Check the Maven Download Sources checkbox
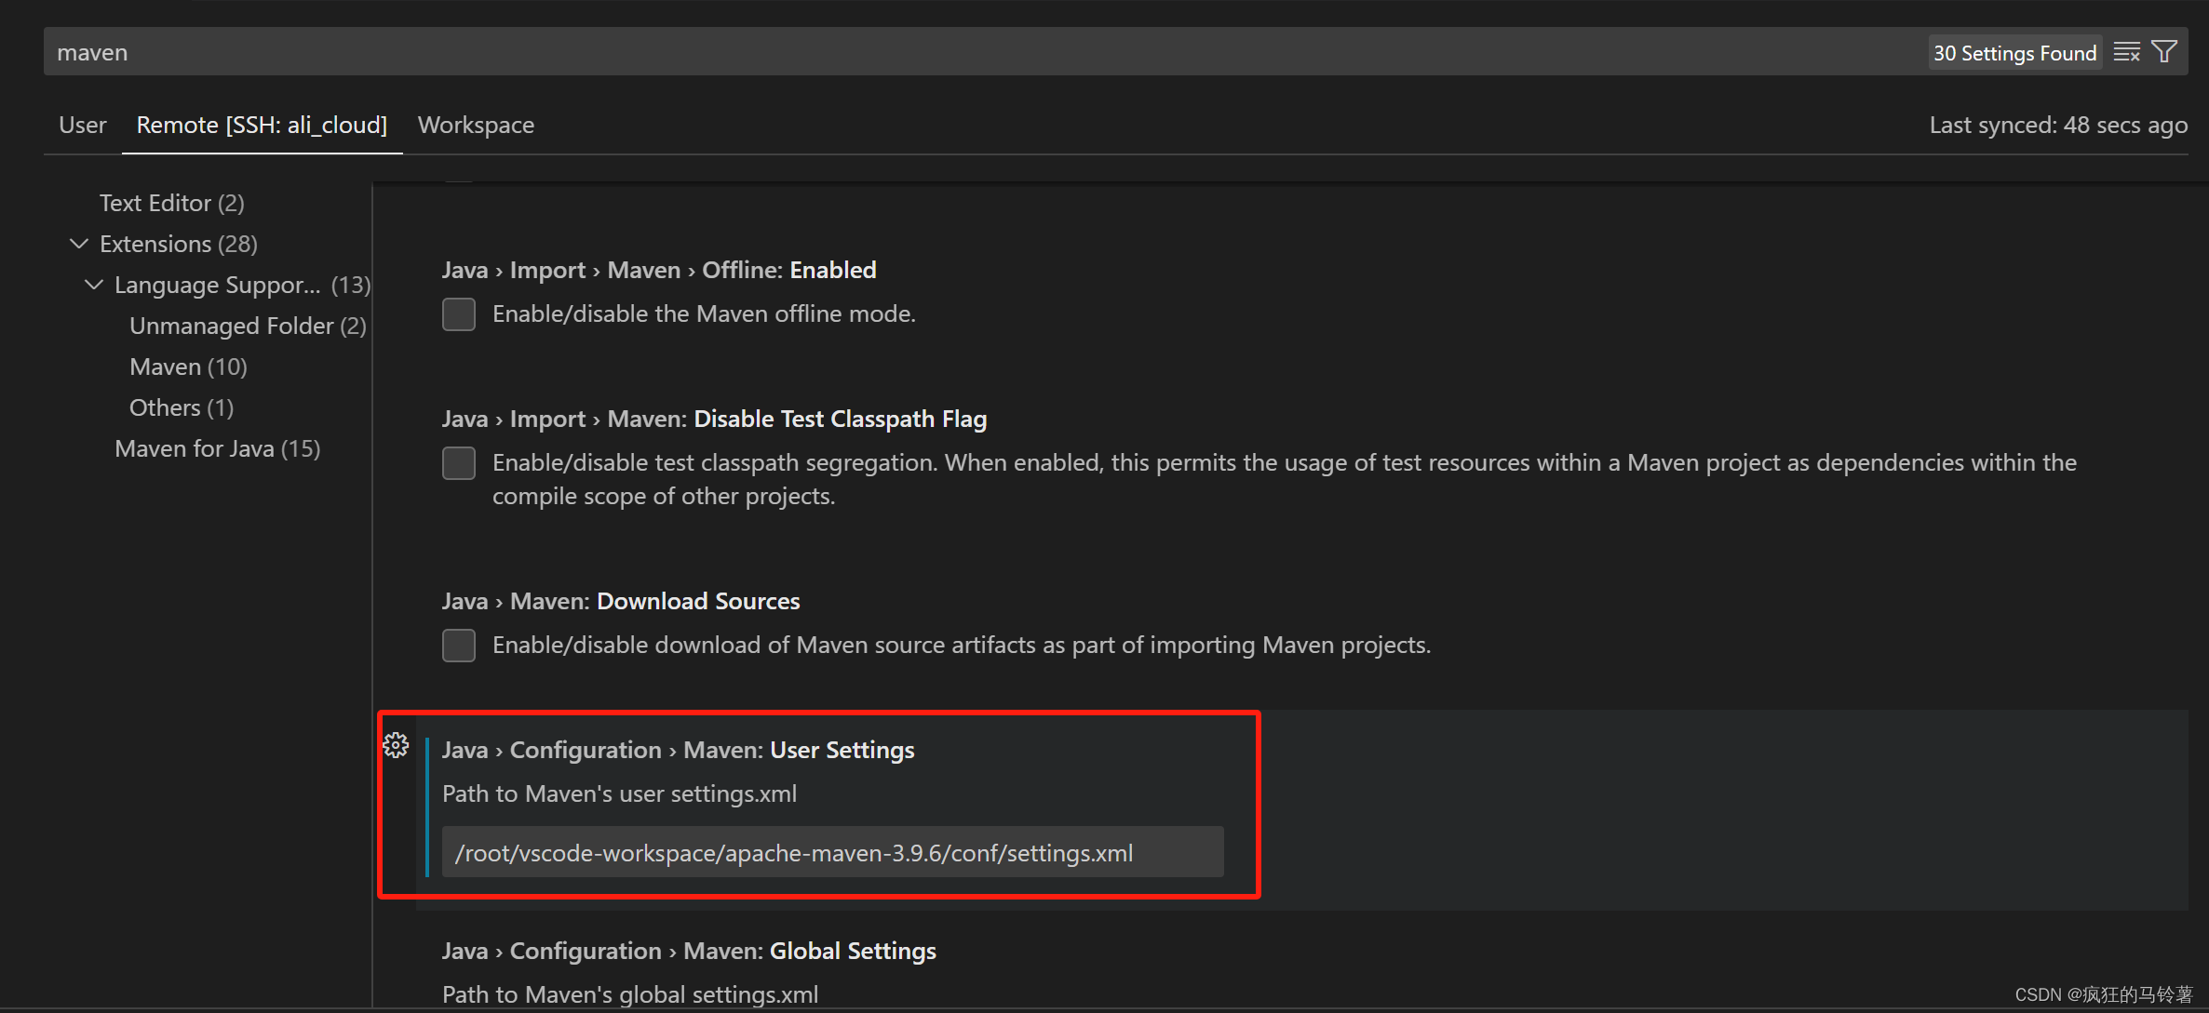This screenshot has width=2209, height=1013. click(458, 646)
